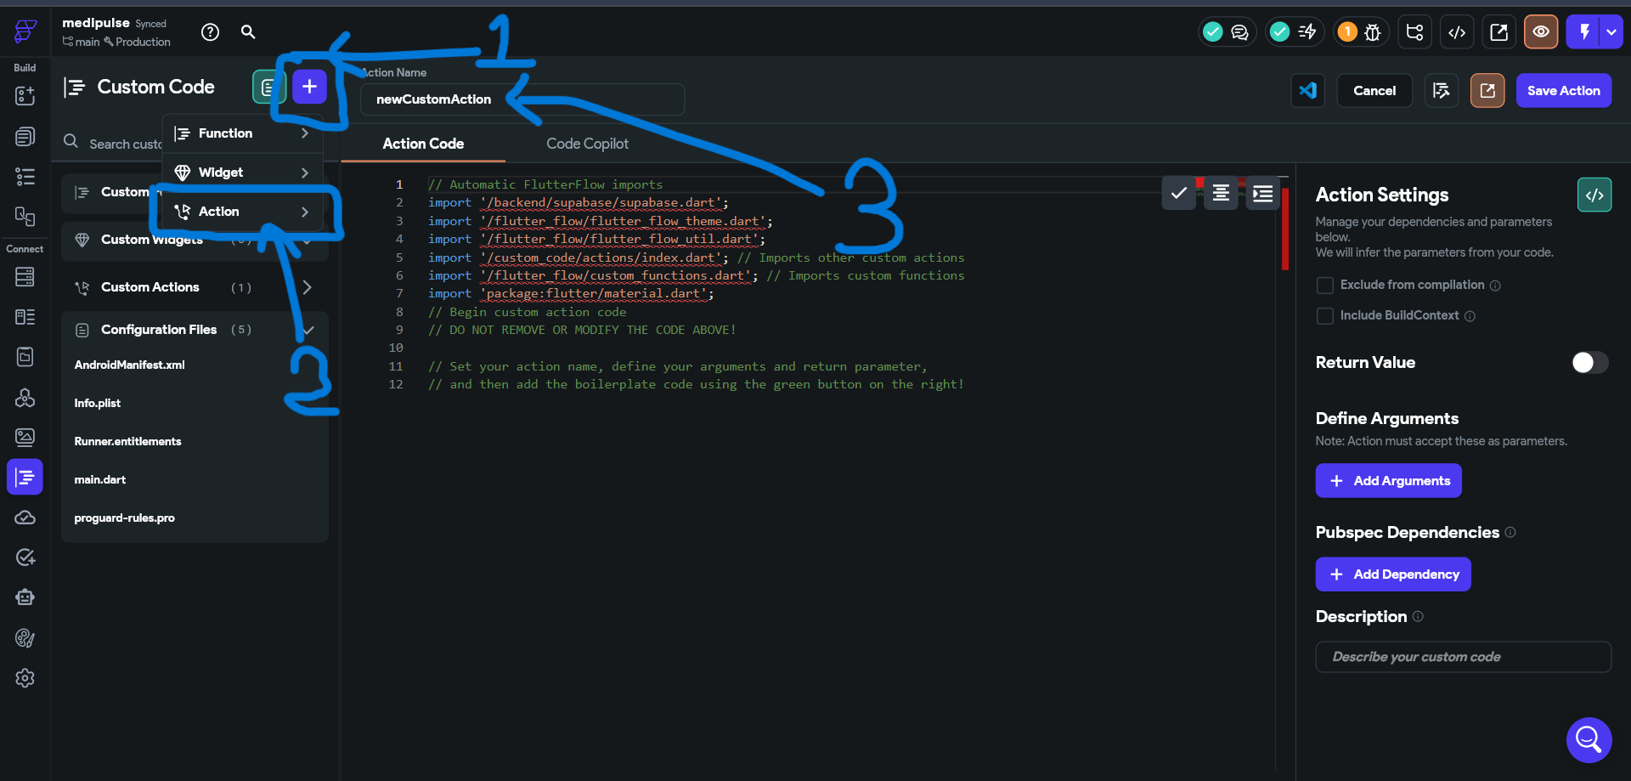Image resolution: width=1631 pixels, height=781 pixels.
Task: Click the Action Name input field
Action: coord(522,99)
